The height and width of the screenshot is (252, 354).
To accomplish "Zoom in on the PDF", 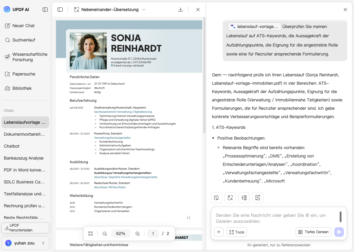I will 137,234.
